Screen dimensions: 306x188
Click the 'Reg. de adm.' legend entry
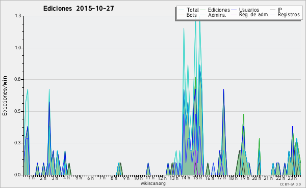(254, 15)
